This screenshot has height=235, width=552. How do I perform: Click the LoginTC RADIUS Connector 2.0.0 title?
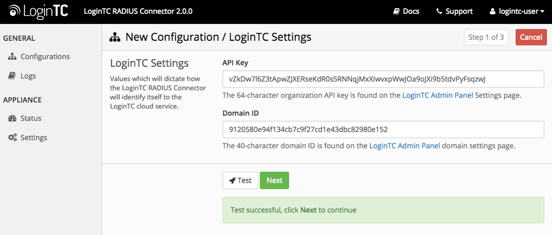click(x=138, y=11)
